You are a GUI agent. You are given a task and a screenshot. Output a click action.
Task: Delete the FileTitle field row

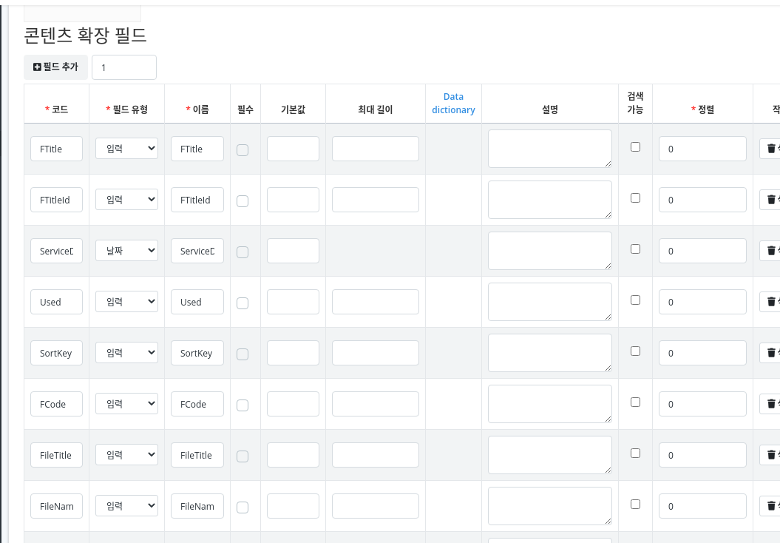[771, 455]
